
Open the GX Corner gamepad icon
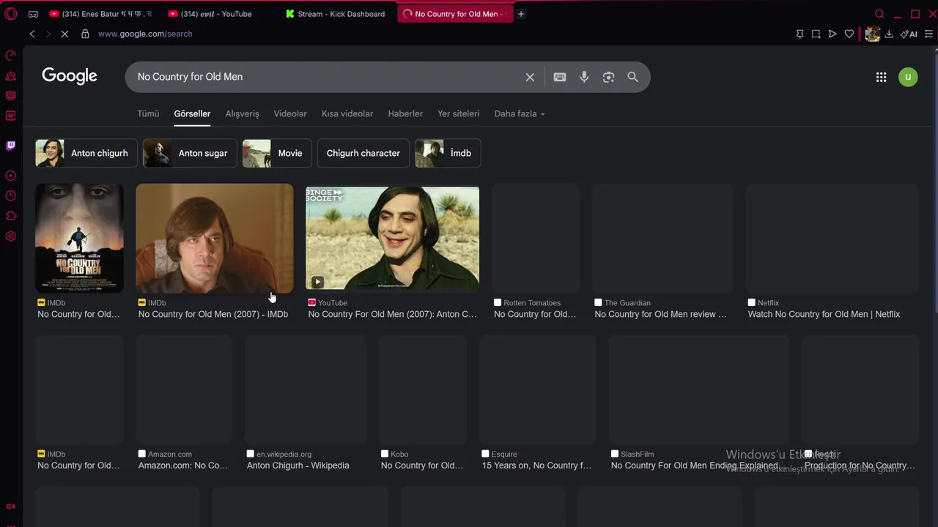[x=33, y=14]
